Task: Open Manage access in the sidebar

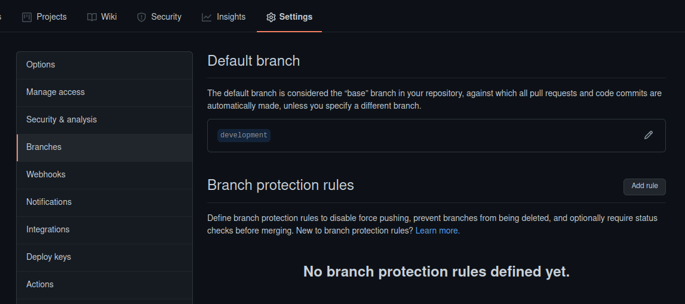Action: point(105,93)
